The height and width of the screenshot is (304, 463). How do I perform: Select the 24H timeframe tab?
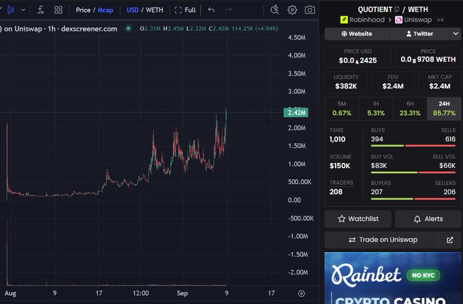[444, 108]
